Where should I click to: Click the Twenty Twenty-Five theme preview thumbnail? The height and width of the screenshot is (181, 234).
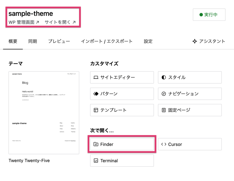44,113
